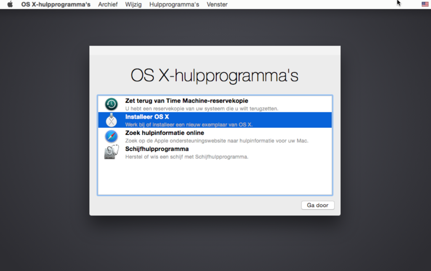431x271 pixels.
Task: Select the Installeer OS X title
Action: (x=147, y=116)
